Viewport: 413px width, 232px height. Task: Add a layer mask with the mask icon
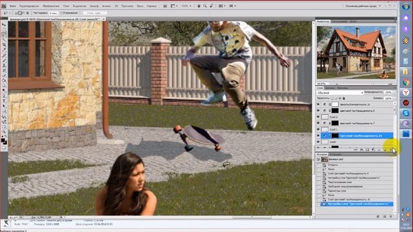pyautogui.click(x=367, y=150)
